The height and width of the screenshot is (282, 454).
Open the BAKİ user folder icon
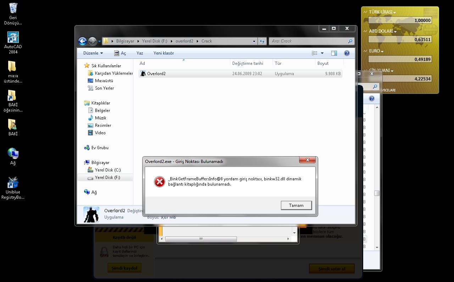tap(13, 127)
